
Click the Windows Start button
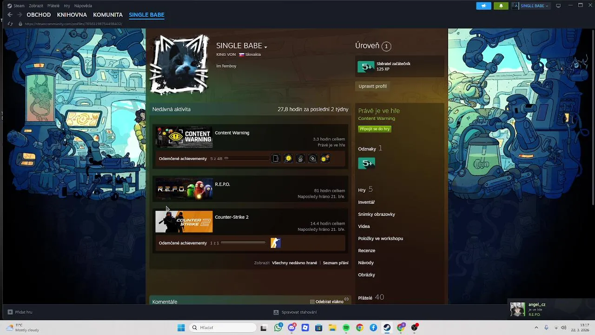point(181,328)
